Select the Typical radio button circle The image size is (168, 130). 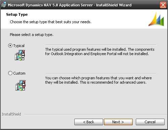[x=10, y=46]
